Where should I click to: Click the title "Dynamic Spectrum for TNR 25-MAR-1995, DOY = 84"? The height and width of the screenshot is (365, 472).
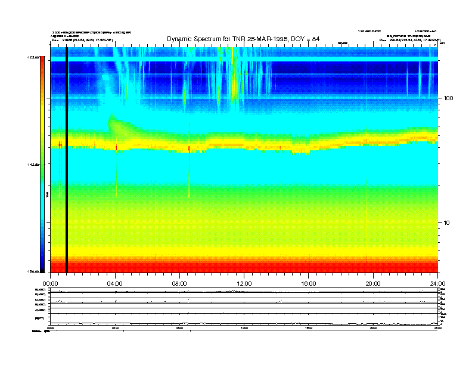[x=243, y=39]
